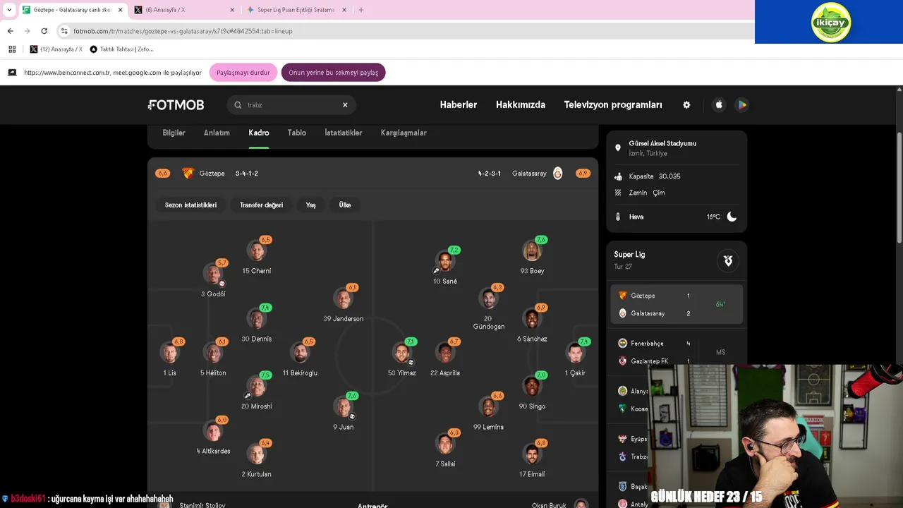Select player 9 Juan avatar
The image size is (903, 508).
pos(344,406)
